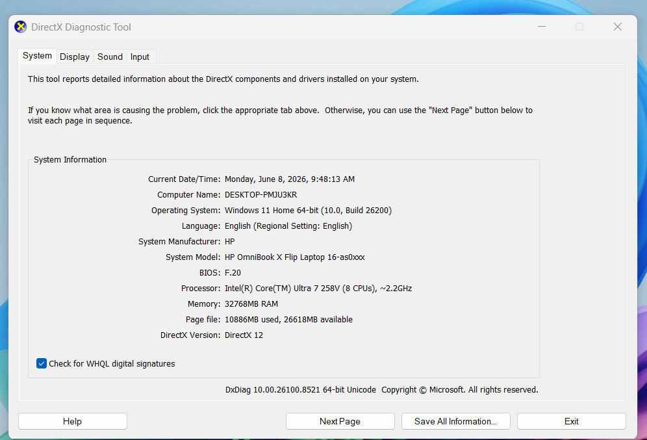
Task: Click the 32768MB RAM memory value
Action: pyautogui.click(x=251, y=304)
